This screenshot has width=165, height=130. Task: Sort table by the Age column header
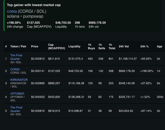pyautogui.click(x=159, y=46)
